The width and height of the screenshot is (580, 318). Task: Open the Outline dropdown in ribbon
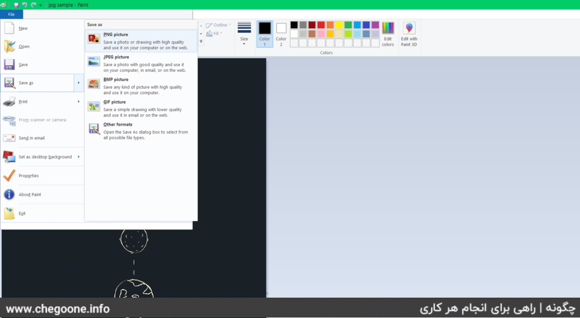(x=218, y=25)
